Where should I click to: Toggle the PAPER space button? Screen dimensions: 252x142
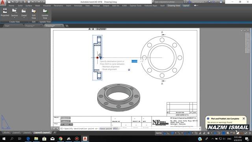point(159,133)
